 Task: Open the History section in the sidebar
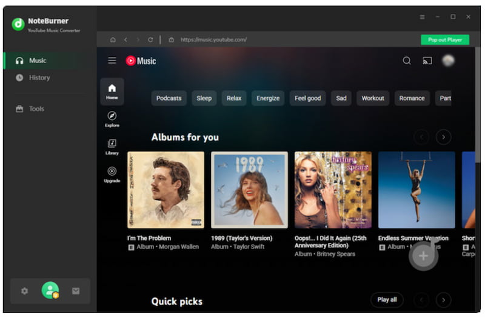click(x=50, y=78)
